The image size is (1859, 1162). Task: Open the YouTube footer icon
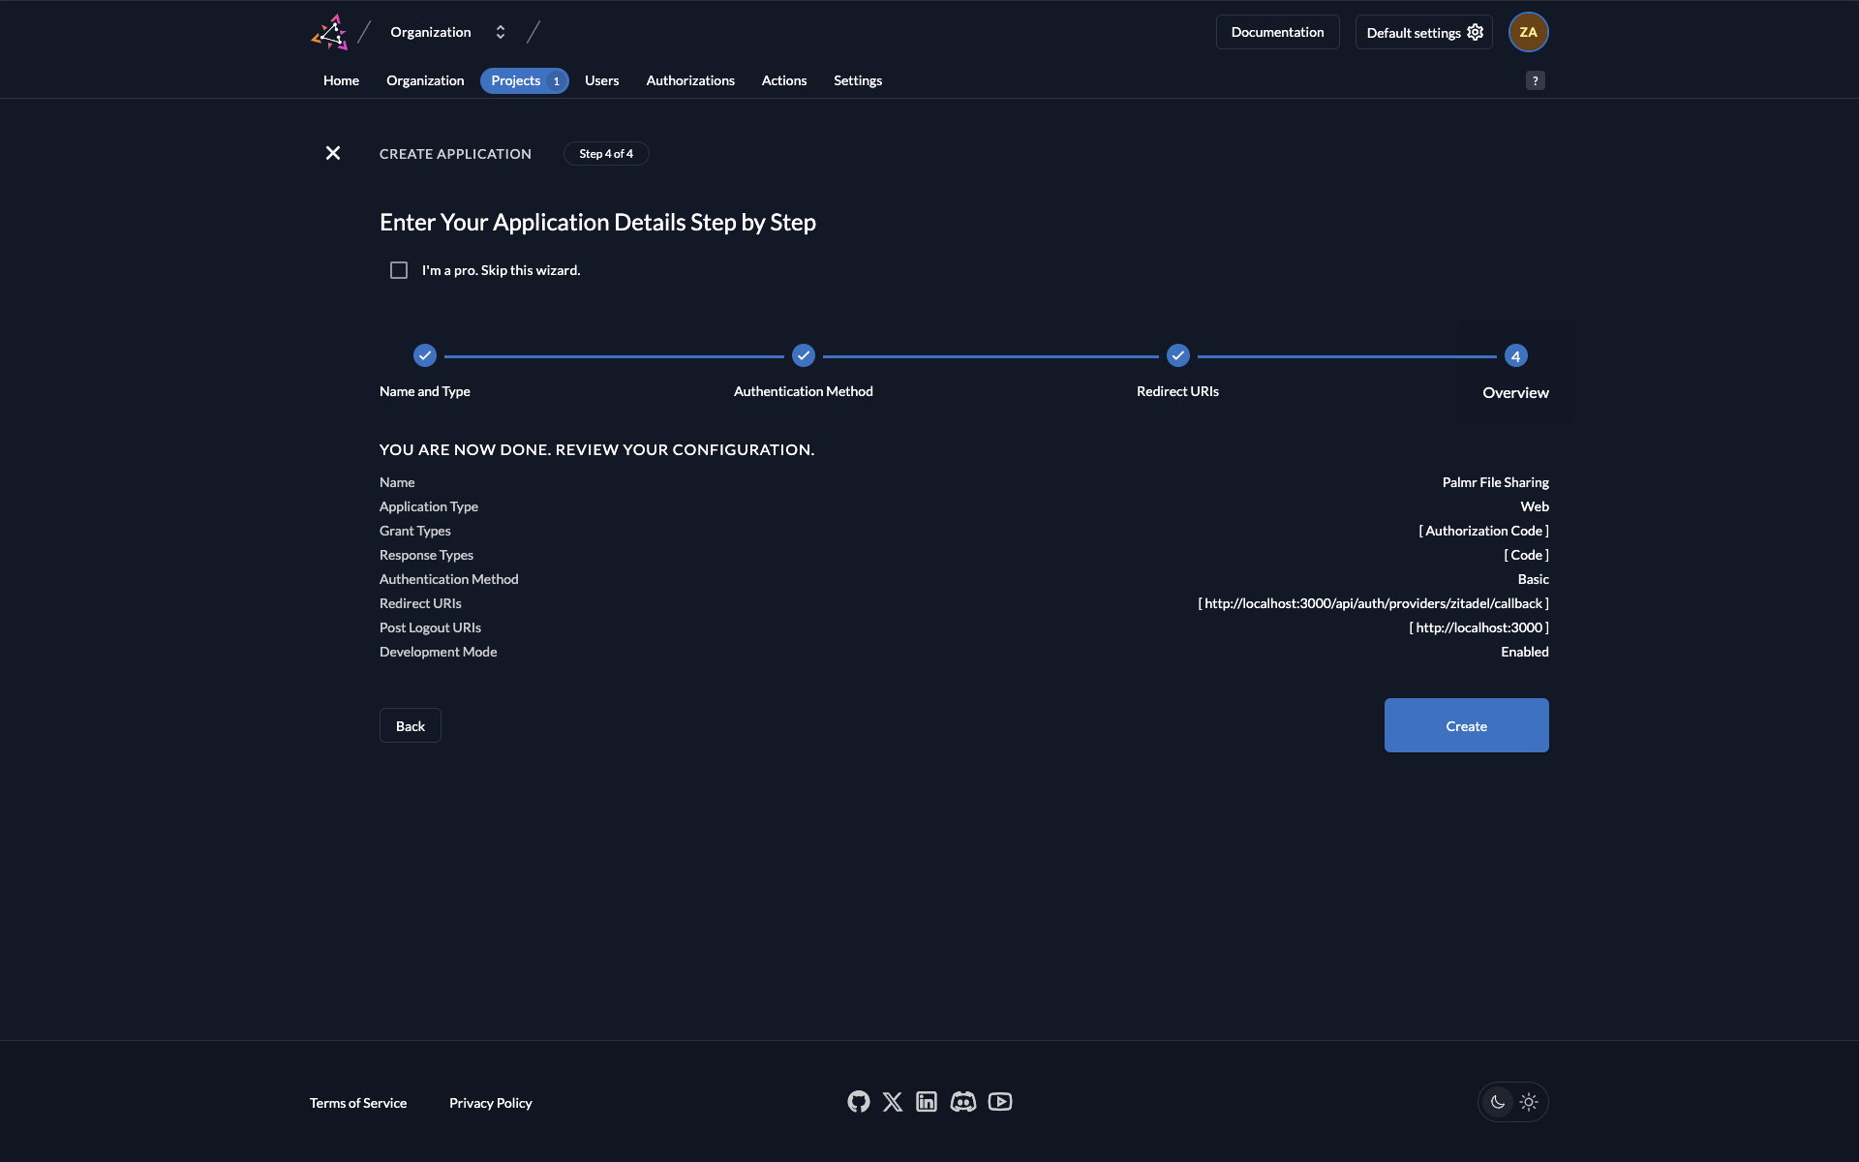point(1000,1102)
